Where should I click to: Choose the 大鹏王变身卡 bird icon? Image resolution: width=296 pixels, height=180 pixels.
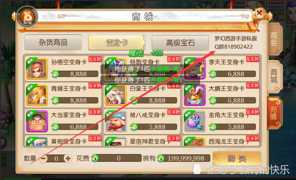195,95
